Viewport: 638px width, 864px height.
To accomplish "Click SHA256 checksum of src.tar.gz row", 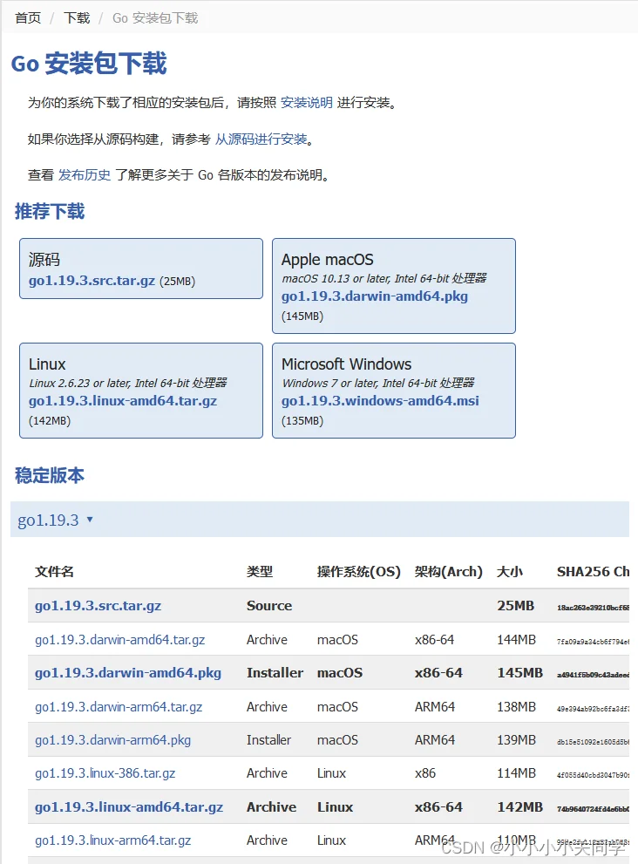I will click(x=593, y=607).
